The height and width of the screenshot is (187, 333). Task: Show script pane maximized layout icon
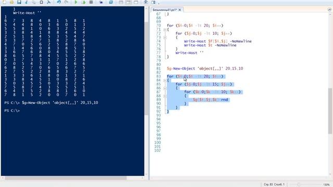click(136, 2)
